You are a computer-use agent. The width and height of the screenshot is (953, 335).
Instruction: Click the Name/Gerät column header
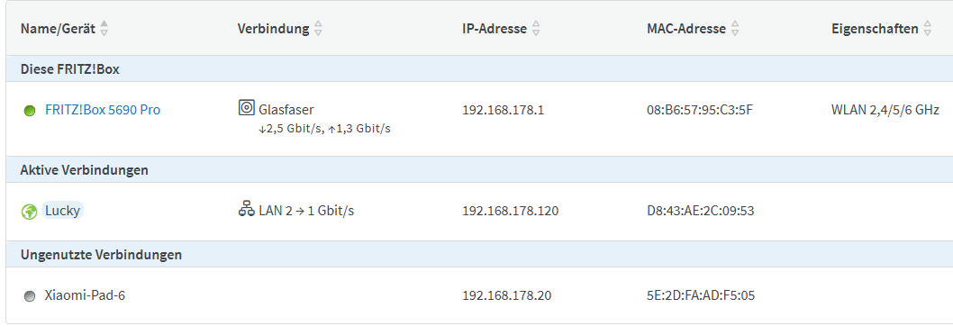tap(58, 29)
